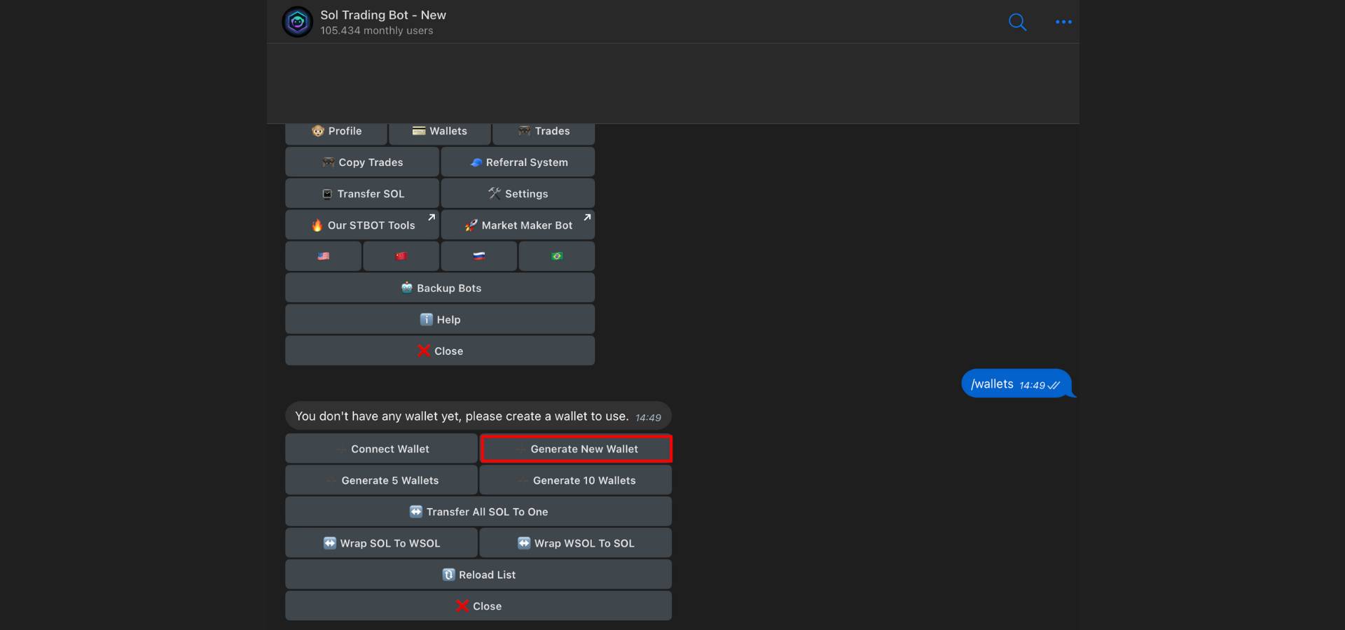Click the no-wallet-yet bot message
Viewport: 1345px width, 630px height.
(478, 416)
